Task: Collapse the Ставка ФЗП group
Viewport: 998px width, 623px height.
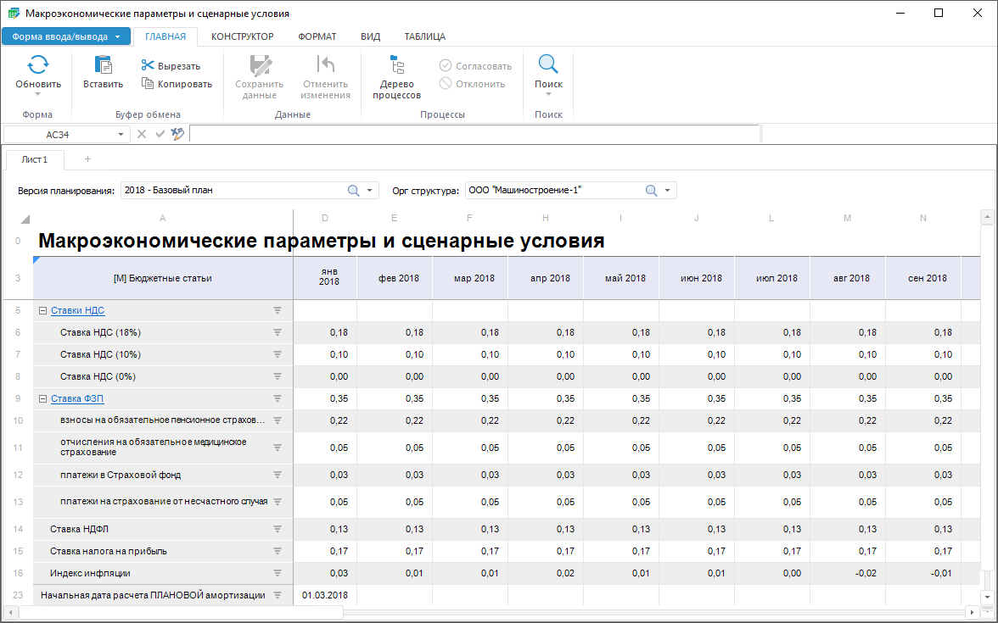Action: (x=42, y=398)
